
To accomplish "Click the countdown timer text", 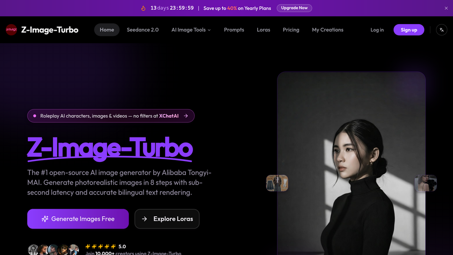I will click(172, 8).
